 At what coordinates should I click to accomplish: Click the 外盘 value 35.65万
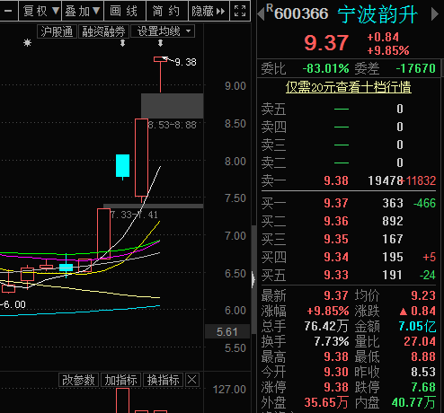click(326, 402)
